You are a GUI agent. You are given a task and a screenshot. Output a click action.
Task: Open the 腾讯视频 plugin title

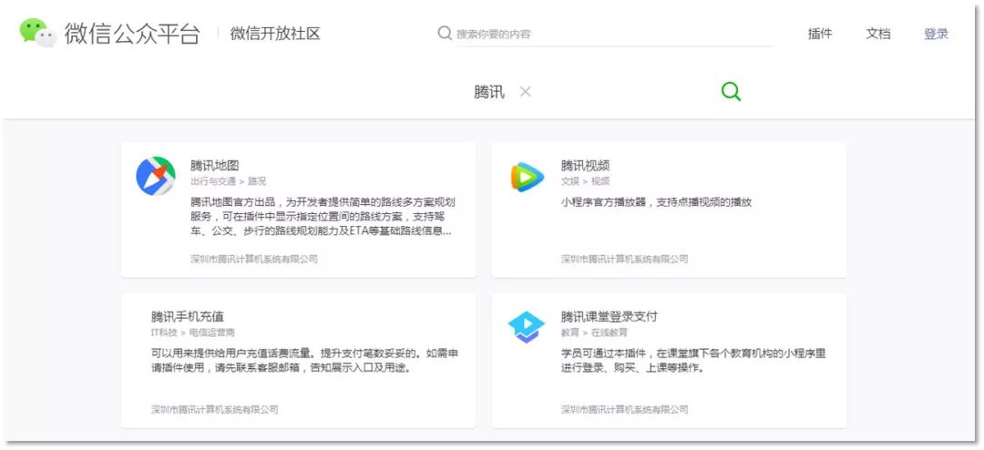585,166
